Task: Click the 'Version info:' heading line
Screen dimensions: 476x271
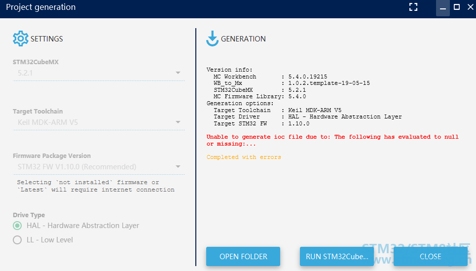Action: (x=229, y=70)
